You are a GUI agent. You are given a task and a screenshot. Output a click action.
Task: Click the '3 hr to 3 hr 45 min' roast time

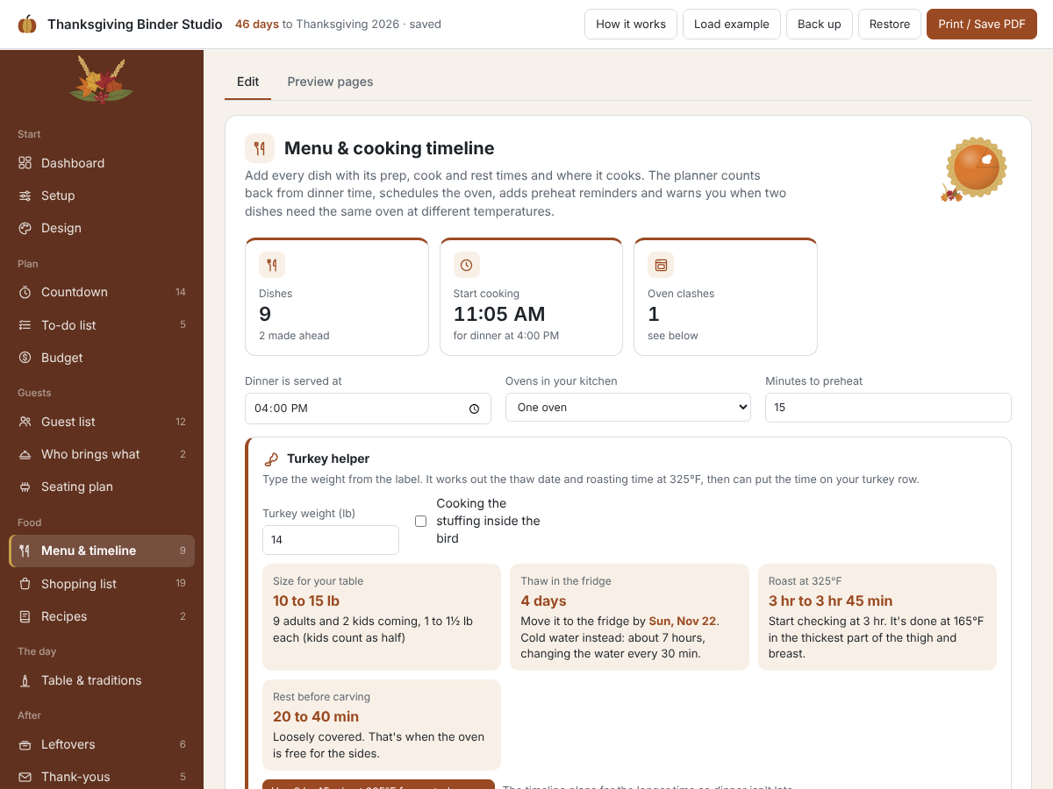point(831,601)
